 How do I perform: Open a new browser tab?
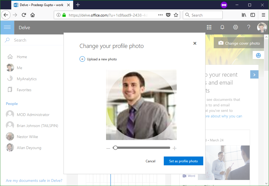[x=78, y=5]
